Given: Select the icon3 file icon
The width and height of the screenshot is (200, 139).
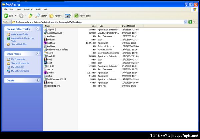Looking at the screenshot, I should (x=45, y=59).
